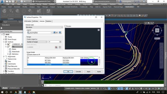Open the Analysis type Elevations dropdown

(44, 27)
